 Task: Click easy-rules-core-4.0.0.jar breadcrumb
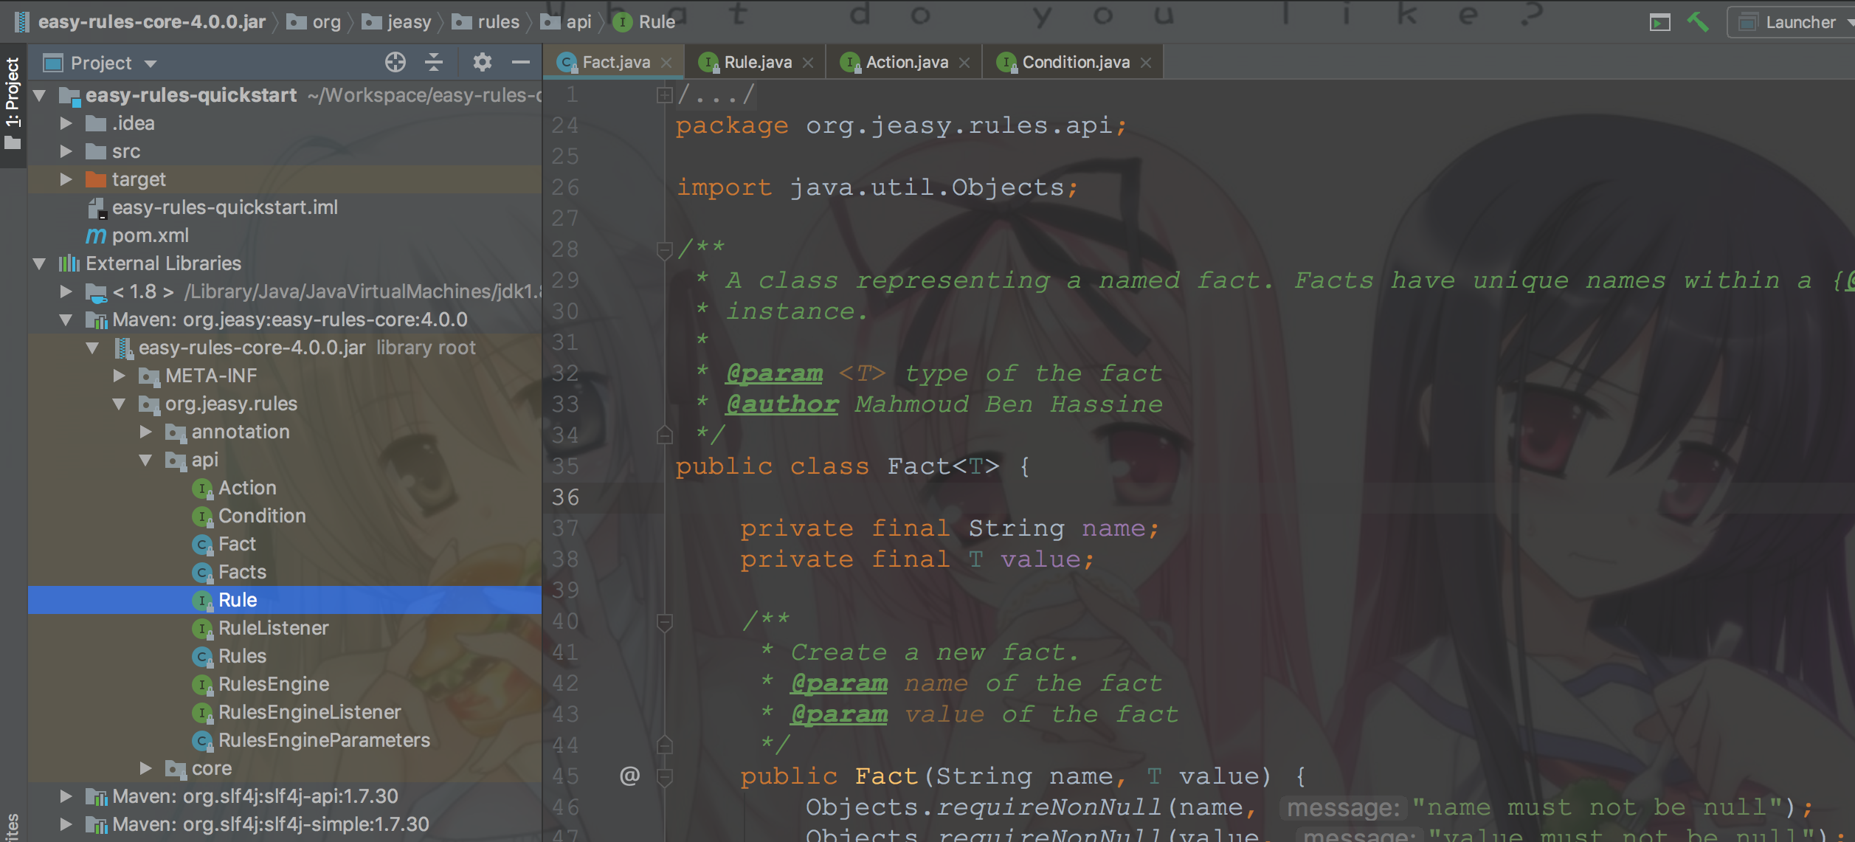click(140, 22)
